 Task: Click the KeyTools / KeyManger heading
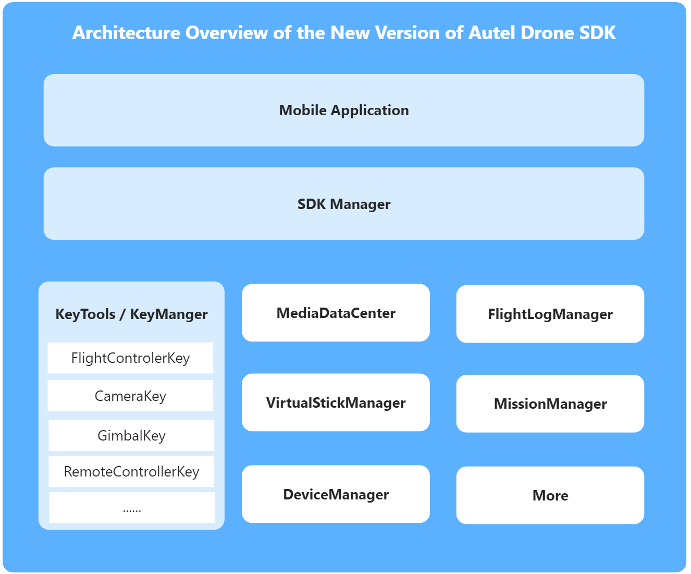click(131, 314)
